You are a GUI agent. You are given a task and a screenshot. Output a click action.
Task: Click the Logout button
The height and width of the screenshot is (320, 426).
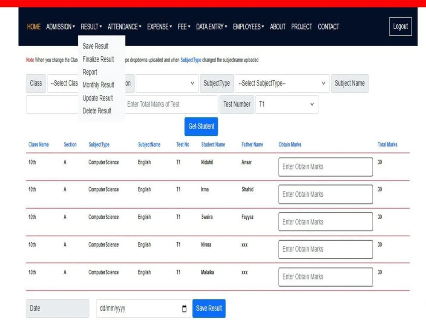[x=400, y=26]
